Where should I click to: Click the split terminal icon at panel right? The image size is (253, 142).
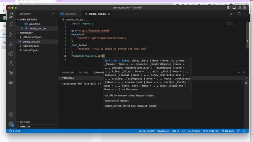pyautogui.click(x=247, y=82)
